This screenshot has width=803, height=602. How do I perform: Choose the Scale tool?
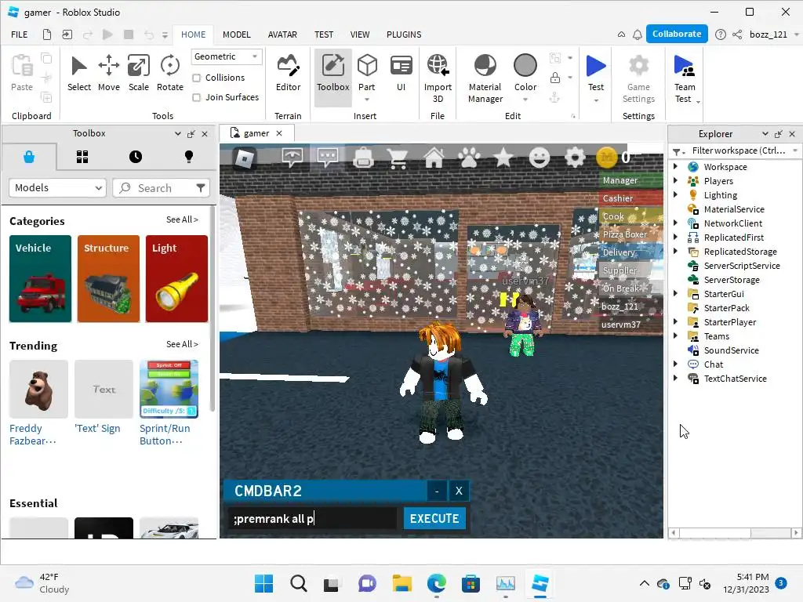pyautogui.click(x=138, y=73)
